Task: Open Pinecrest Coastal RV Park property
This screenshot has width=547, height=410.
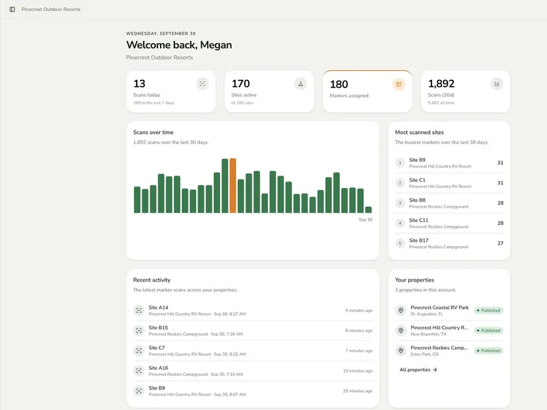Action: tap(449, 310)
